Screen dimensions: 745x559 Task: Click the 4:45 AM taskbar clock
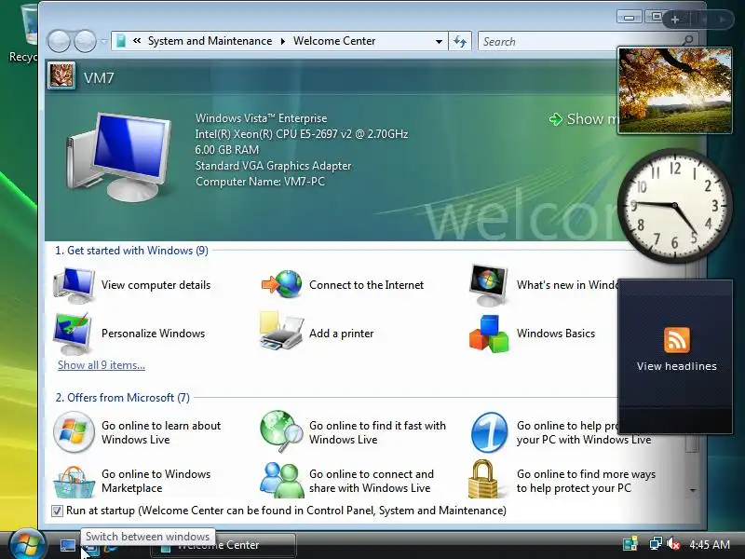tap(710, 544)
